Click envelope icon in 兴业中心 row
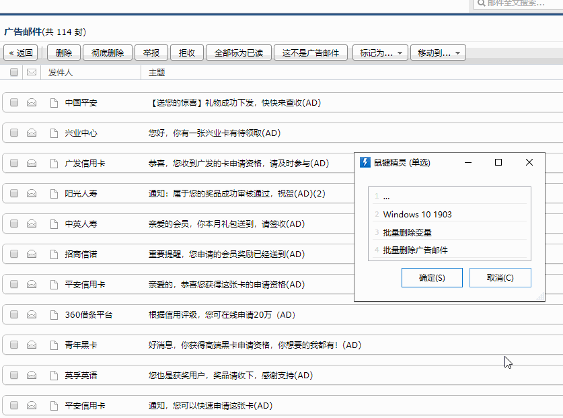This screenshot has height=418, width=563. [32, 133]
